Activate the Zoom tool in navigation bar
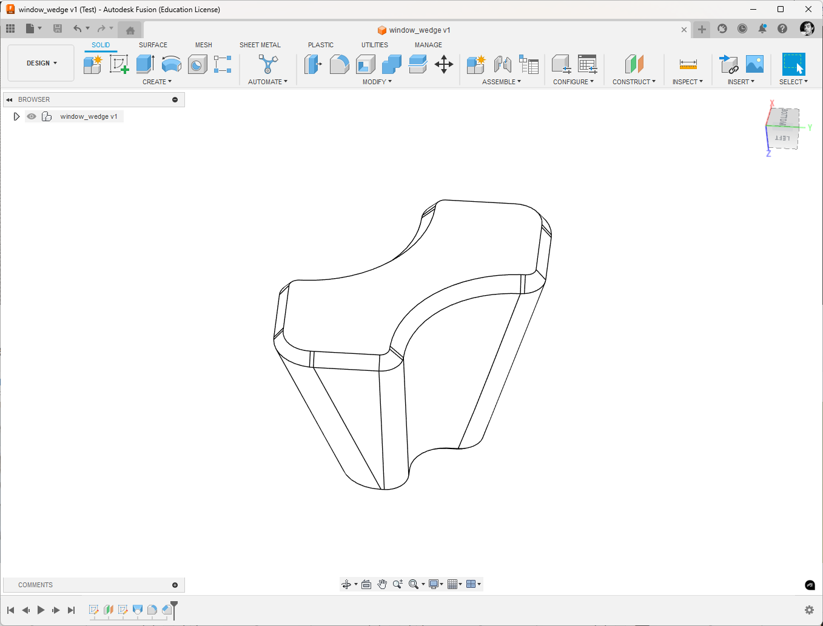This screenshot has height=626, width=823. tap(398, 584)
